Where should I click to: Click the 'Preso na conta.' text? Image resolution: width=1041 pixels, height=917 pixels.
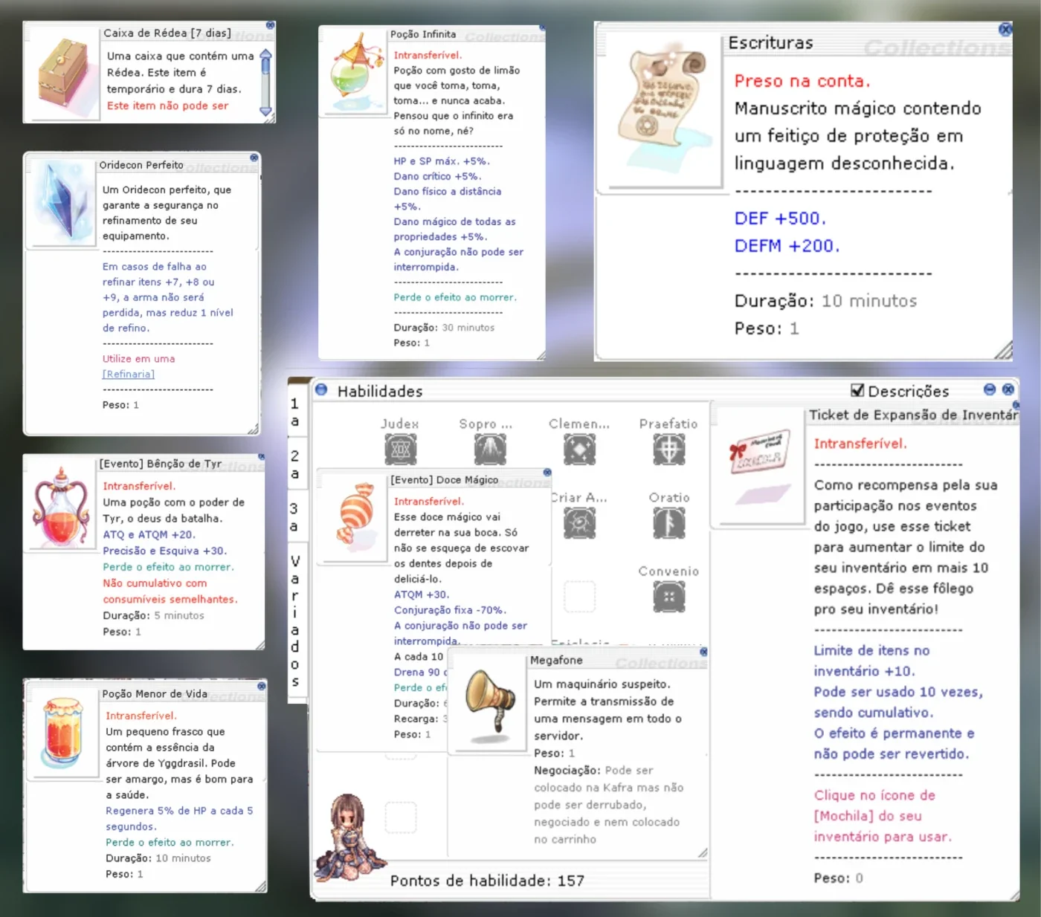click(802, 81)
